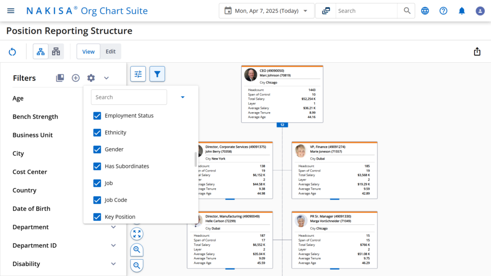Click the zoom in magnifier icon
This screenshot has height=276, width=491.
click(137, 250)
